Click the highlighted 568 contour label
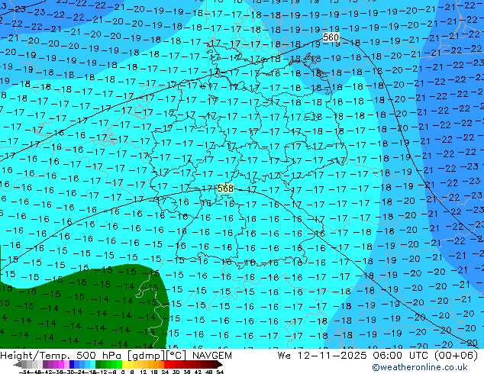484x374 pixels. coord(225,188)
